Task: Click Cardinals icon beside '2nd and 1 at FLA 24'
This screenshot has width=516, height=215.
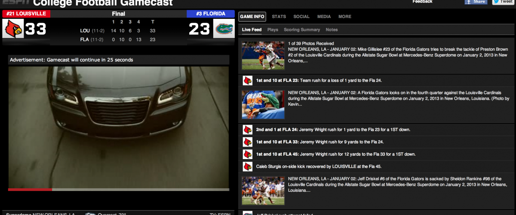Action: [x=247, y=129]
